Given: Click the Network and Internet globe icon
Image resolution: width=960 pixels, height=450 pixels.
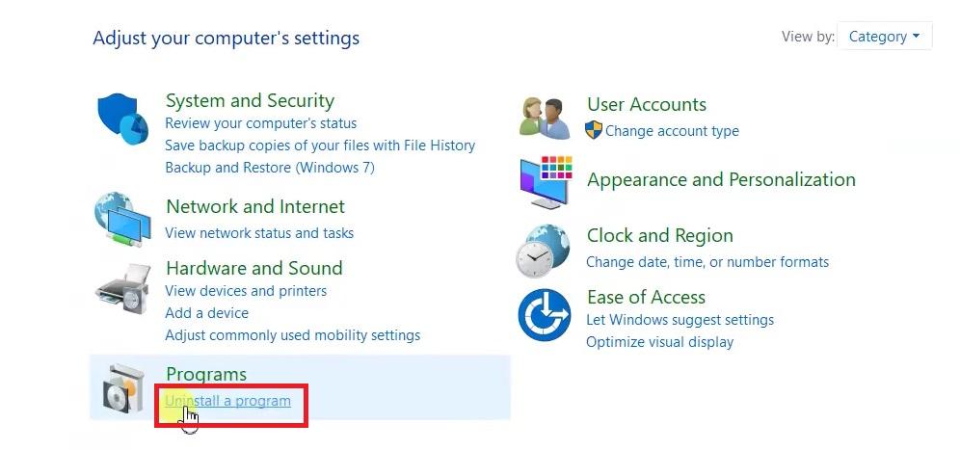Looking at the screenshot, I should pos(122,220).
